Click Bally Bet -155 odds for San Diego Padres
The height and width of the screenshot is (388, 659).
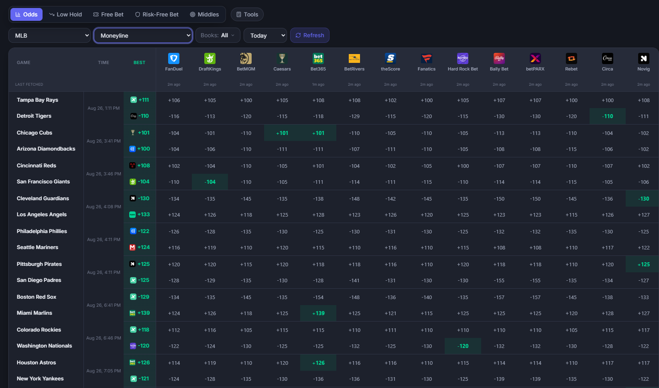[x=499, y=280]
